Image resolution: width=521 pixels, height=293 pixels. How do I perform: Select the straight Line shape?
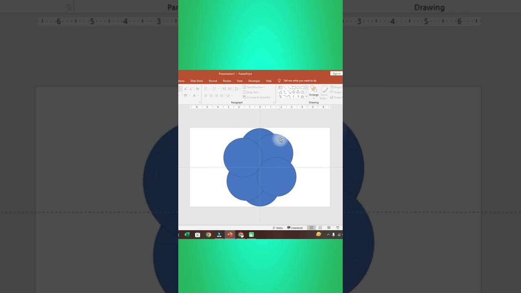[285, 87]
